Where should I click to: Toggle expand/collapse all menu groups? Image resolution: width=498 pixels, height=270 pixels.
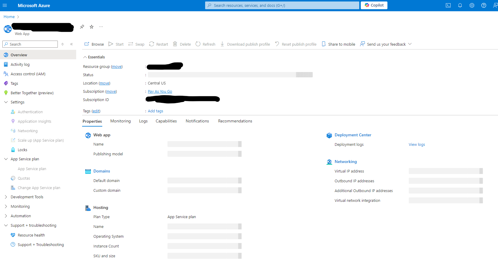tap(63, 44)
